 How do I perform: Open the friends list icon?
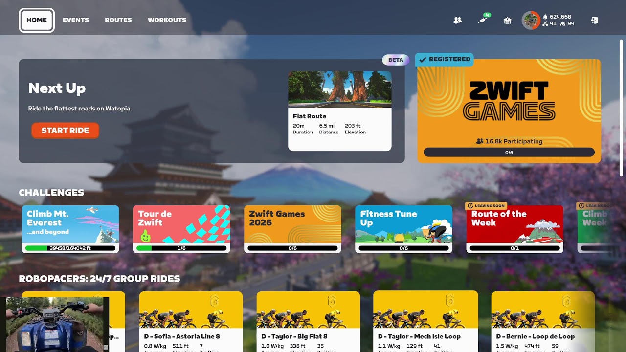(457, 21)
